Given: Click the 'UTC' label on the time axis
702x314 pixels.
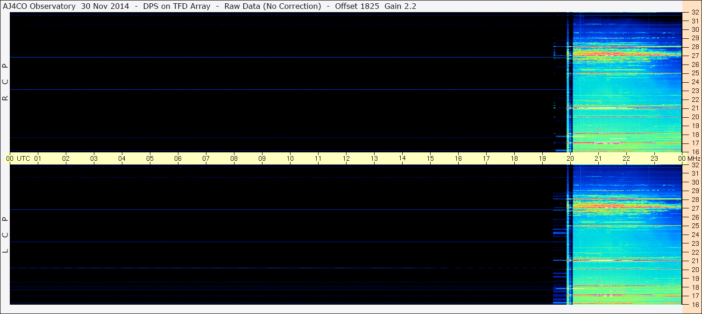Looking at the screenshot, I should coord(23,158).
